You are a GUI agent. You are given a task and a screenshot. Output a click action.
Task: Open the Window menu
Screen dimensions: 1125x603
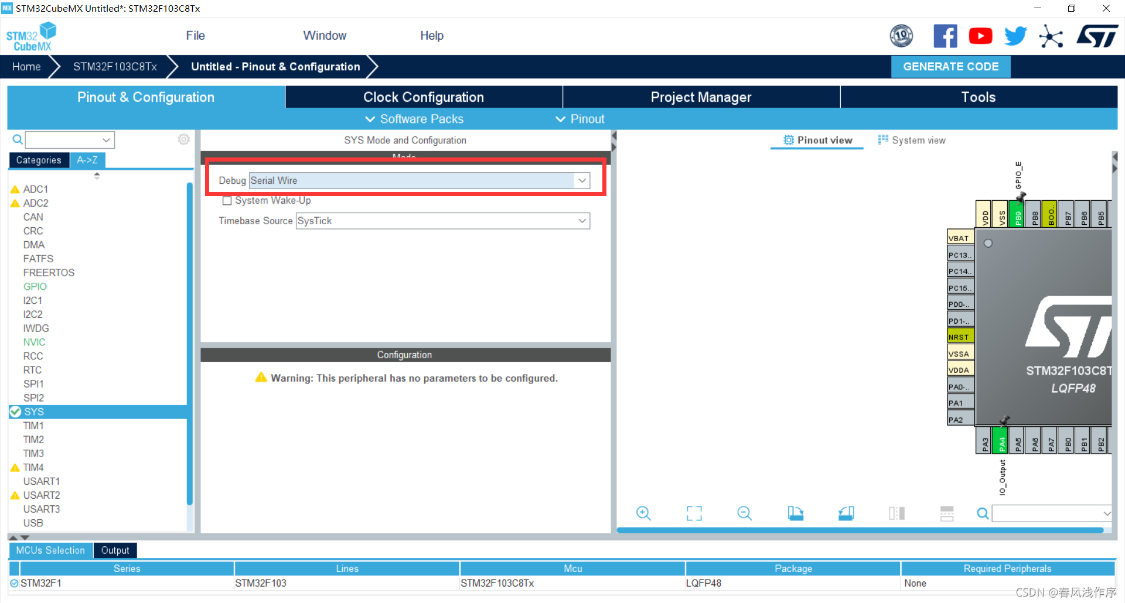point(325,36)
